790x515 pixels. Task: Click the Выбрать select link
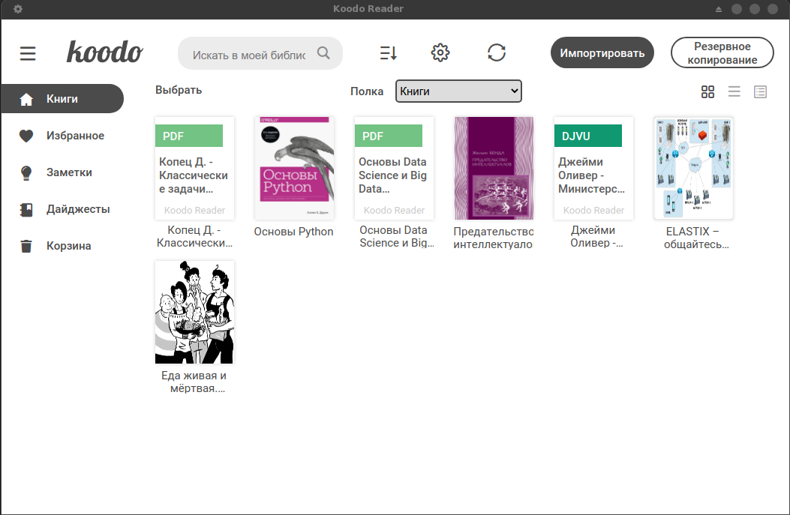click(x=179, y=90)
